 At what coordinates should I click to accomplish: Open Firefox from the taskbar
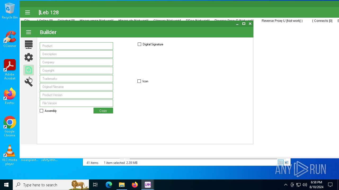click(x=135, y=185)
